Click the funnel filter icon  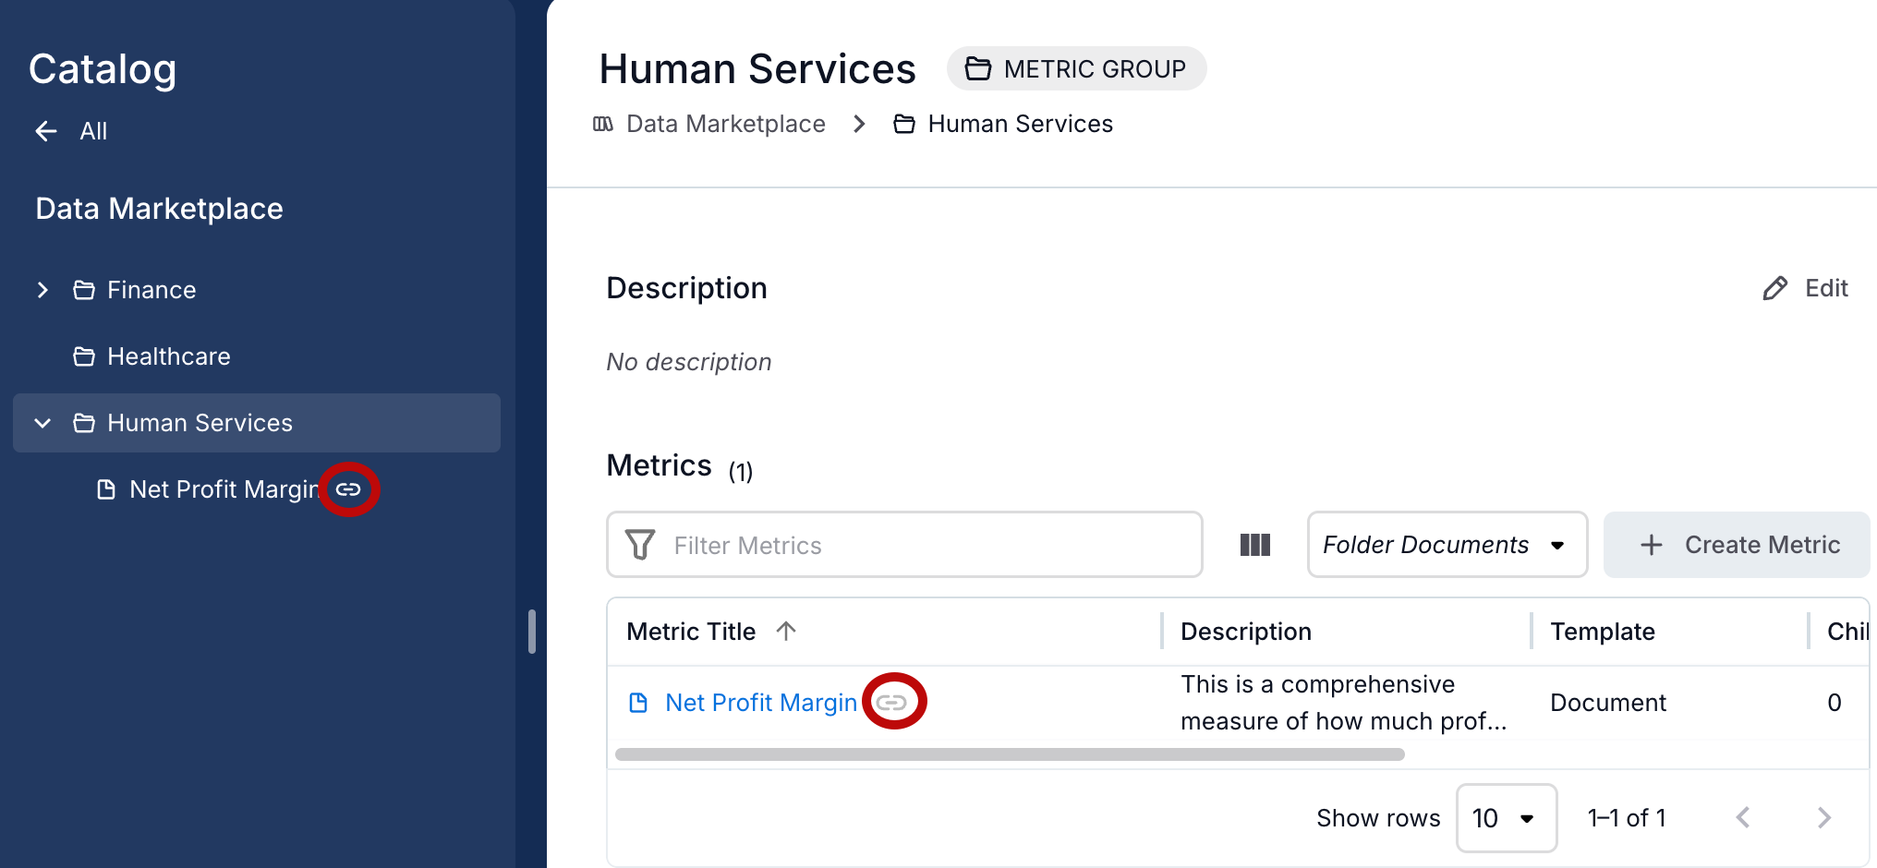pyautogui.click(x=640, y=545)
